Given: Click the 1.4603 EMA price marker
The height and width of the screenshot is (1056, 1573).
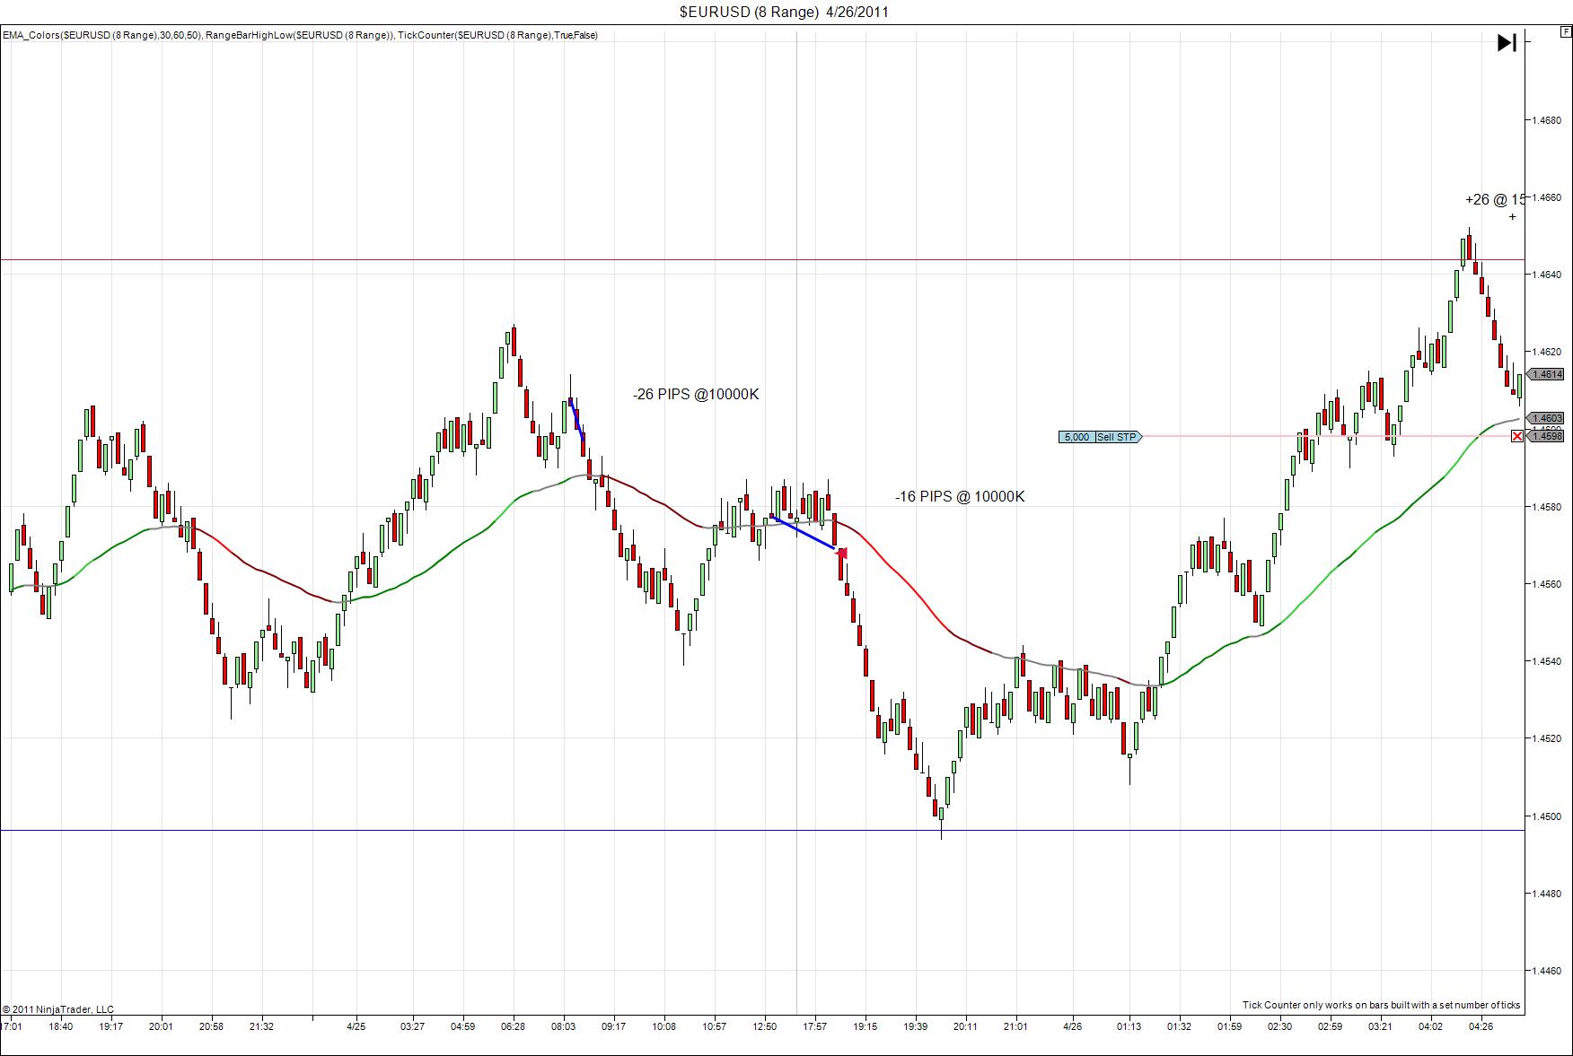Looking at the screenshot, I should pos(1547,418).
